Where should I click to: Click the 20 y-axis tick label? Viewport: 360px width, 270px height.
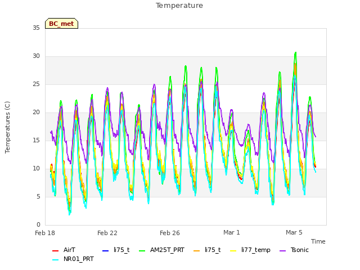pos(36,112)
